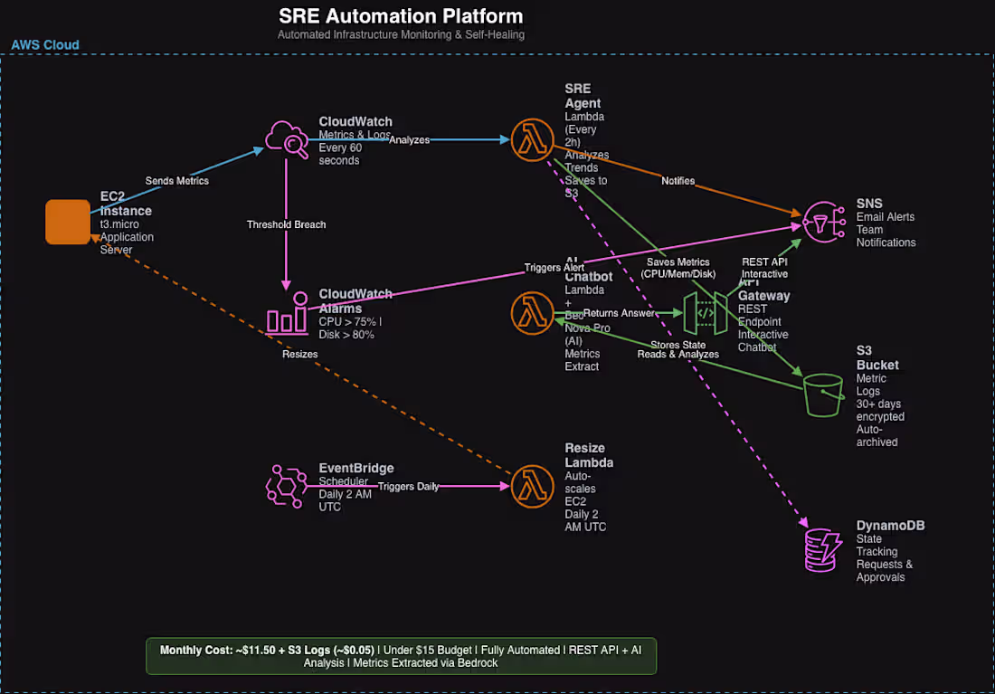Viewport: 995px width, 694px height.
Task: Select the Triggers Daily label
Action: 409,487
